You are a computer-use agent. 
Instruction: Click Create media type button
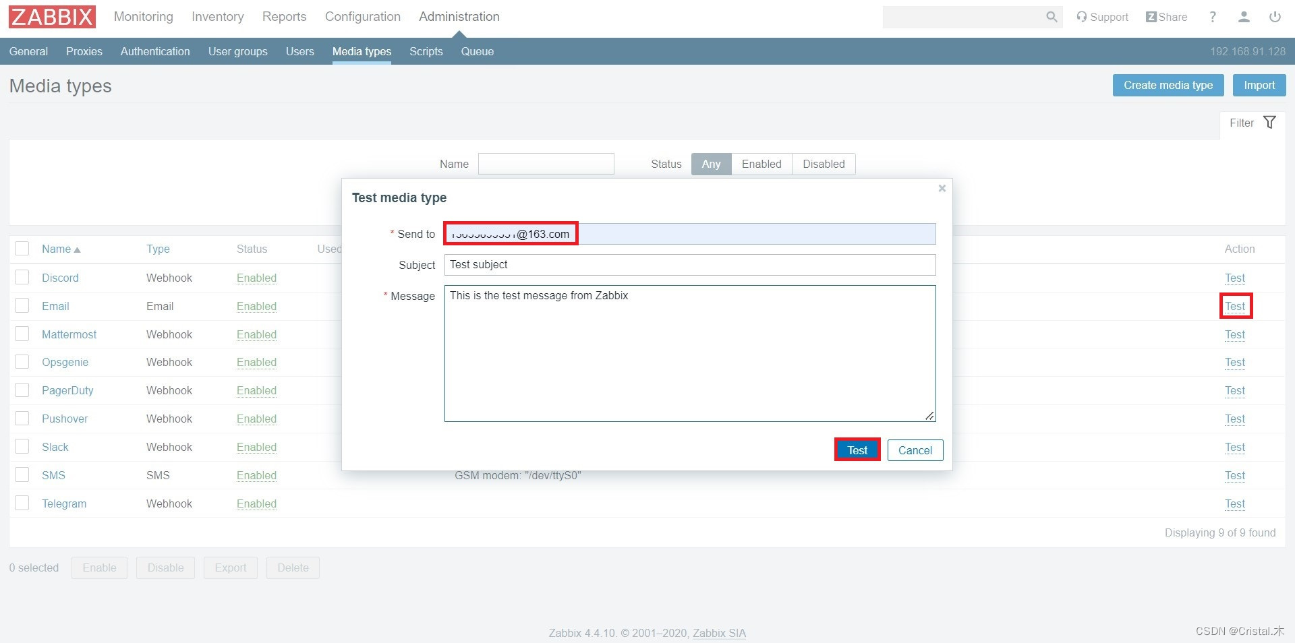(1168, 85)
